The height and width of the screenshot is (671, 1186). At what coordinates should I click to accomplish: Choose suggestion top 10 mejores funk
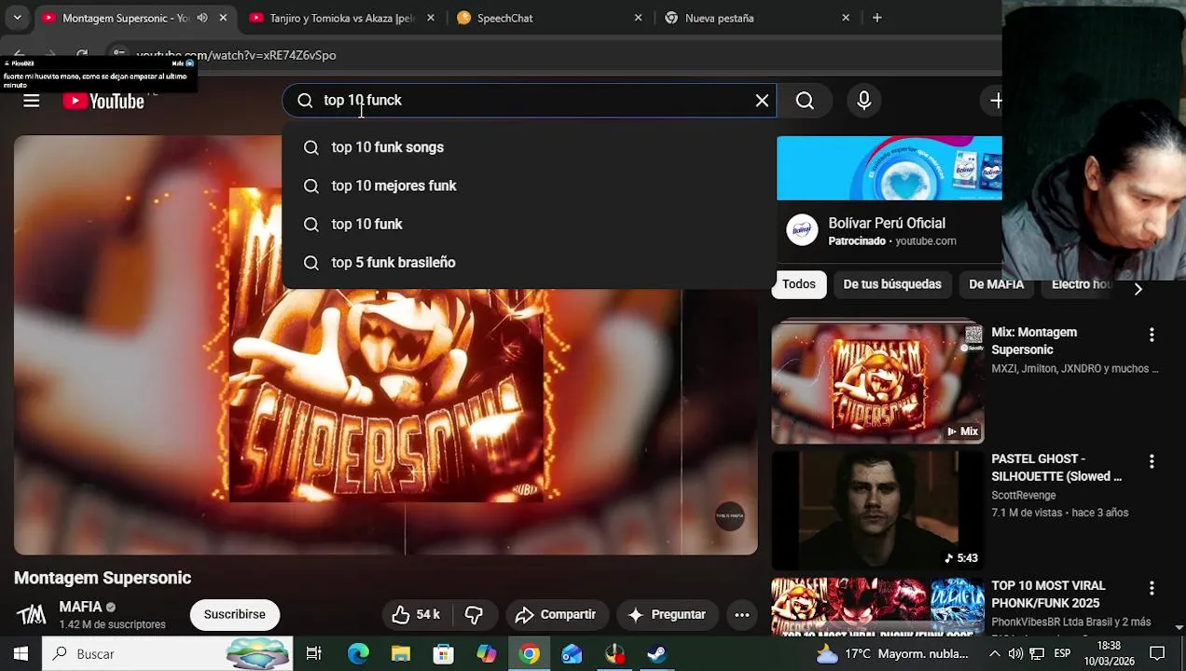click(529, 185)
